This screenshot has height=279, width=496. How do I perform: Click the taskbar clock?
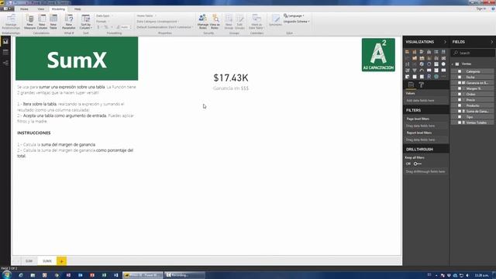(x=481, y=276)
